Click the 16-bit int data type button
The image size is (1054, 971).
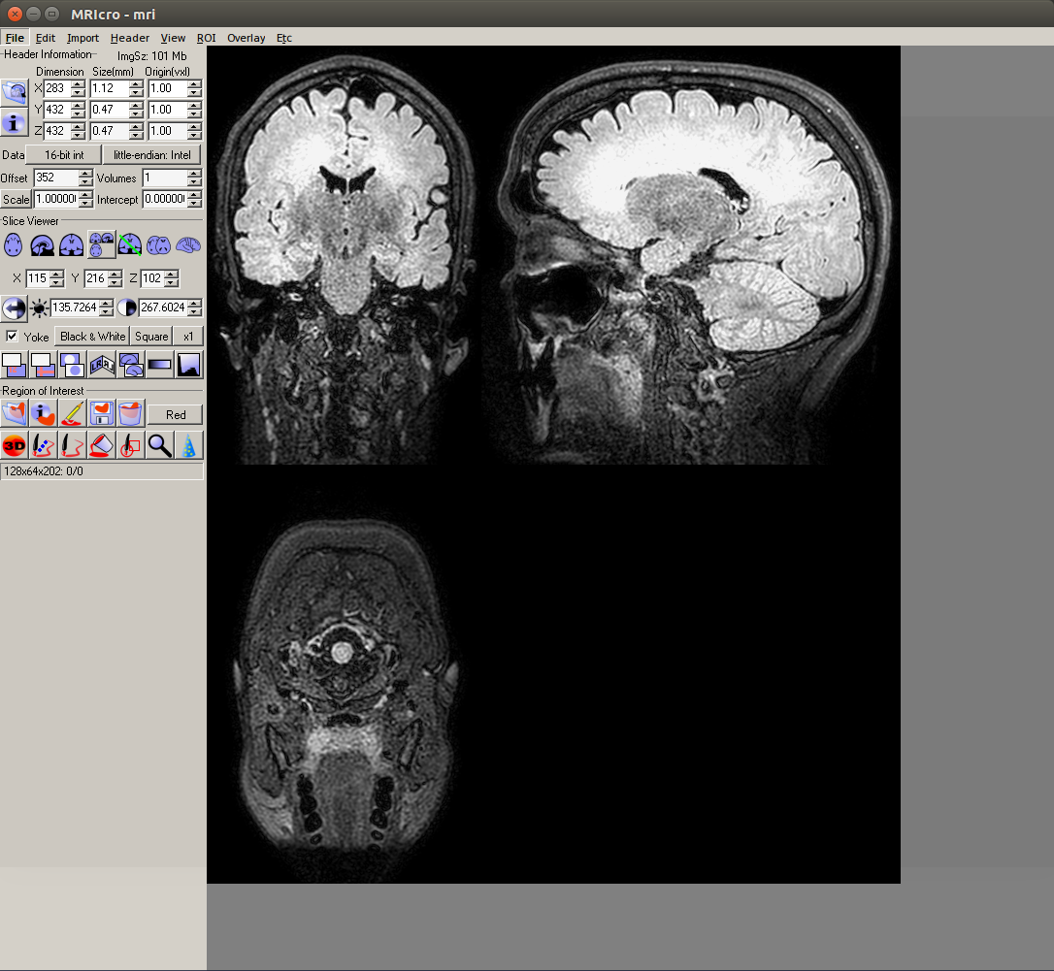click(62, 154)
